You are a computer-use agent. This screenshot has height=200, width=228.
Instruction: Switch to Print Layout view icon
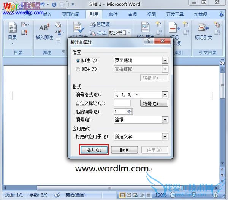122,195
